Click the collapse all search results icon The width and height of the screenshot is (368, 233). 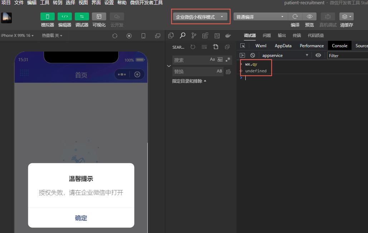pos(227,47)
